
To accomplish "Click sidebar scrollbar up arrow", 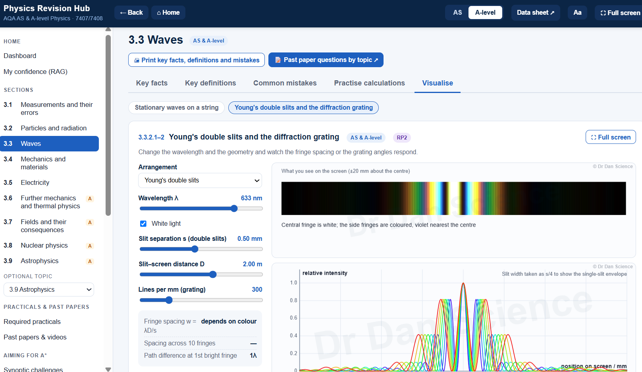I will point(108,29).
